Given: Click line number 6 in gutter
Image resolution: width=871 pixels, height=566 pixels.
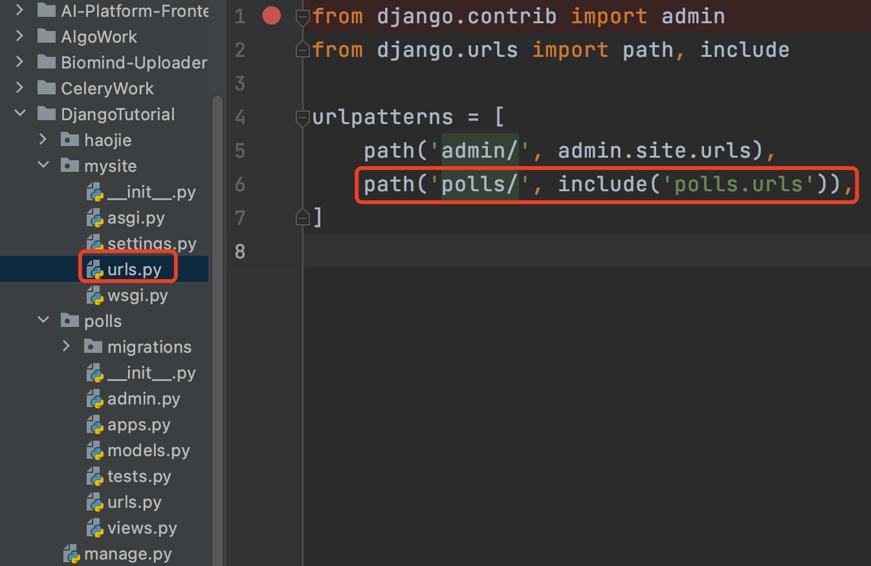Looking at the screenshot, I should 240,185.
